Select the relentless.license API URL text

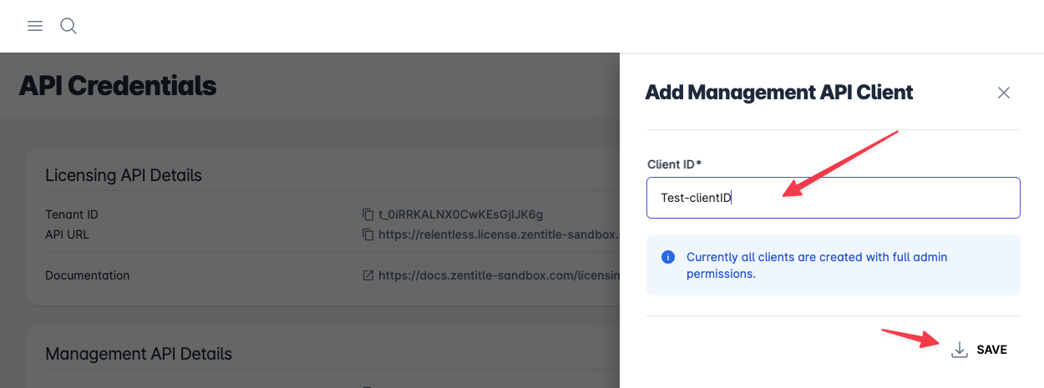tap(499, 234)
